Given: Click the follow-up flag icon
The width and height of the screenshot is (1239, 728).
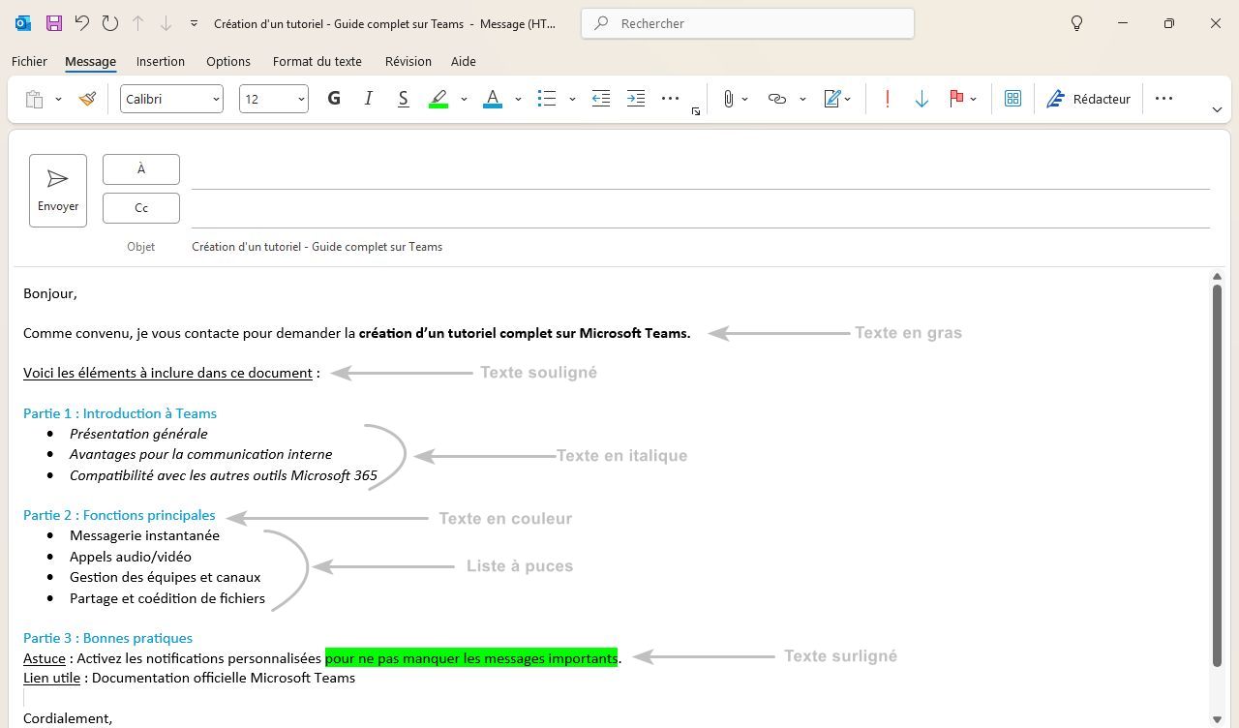Looking at the screenshot, I should pyautogui.click(x=956, y=99).
